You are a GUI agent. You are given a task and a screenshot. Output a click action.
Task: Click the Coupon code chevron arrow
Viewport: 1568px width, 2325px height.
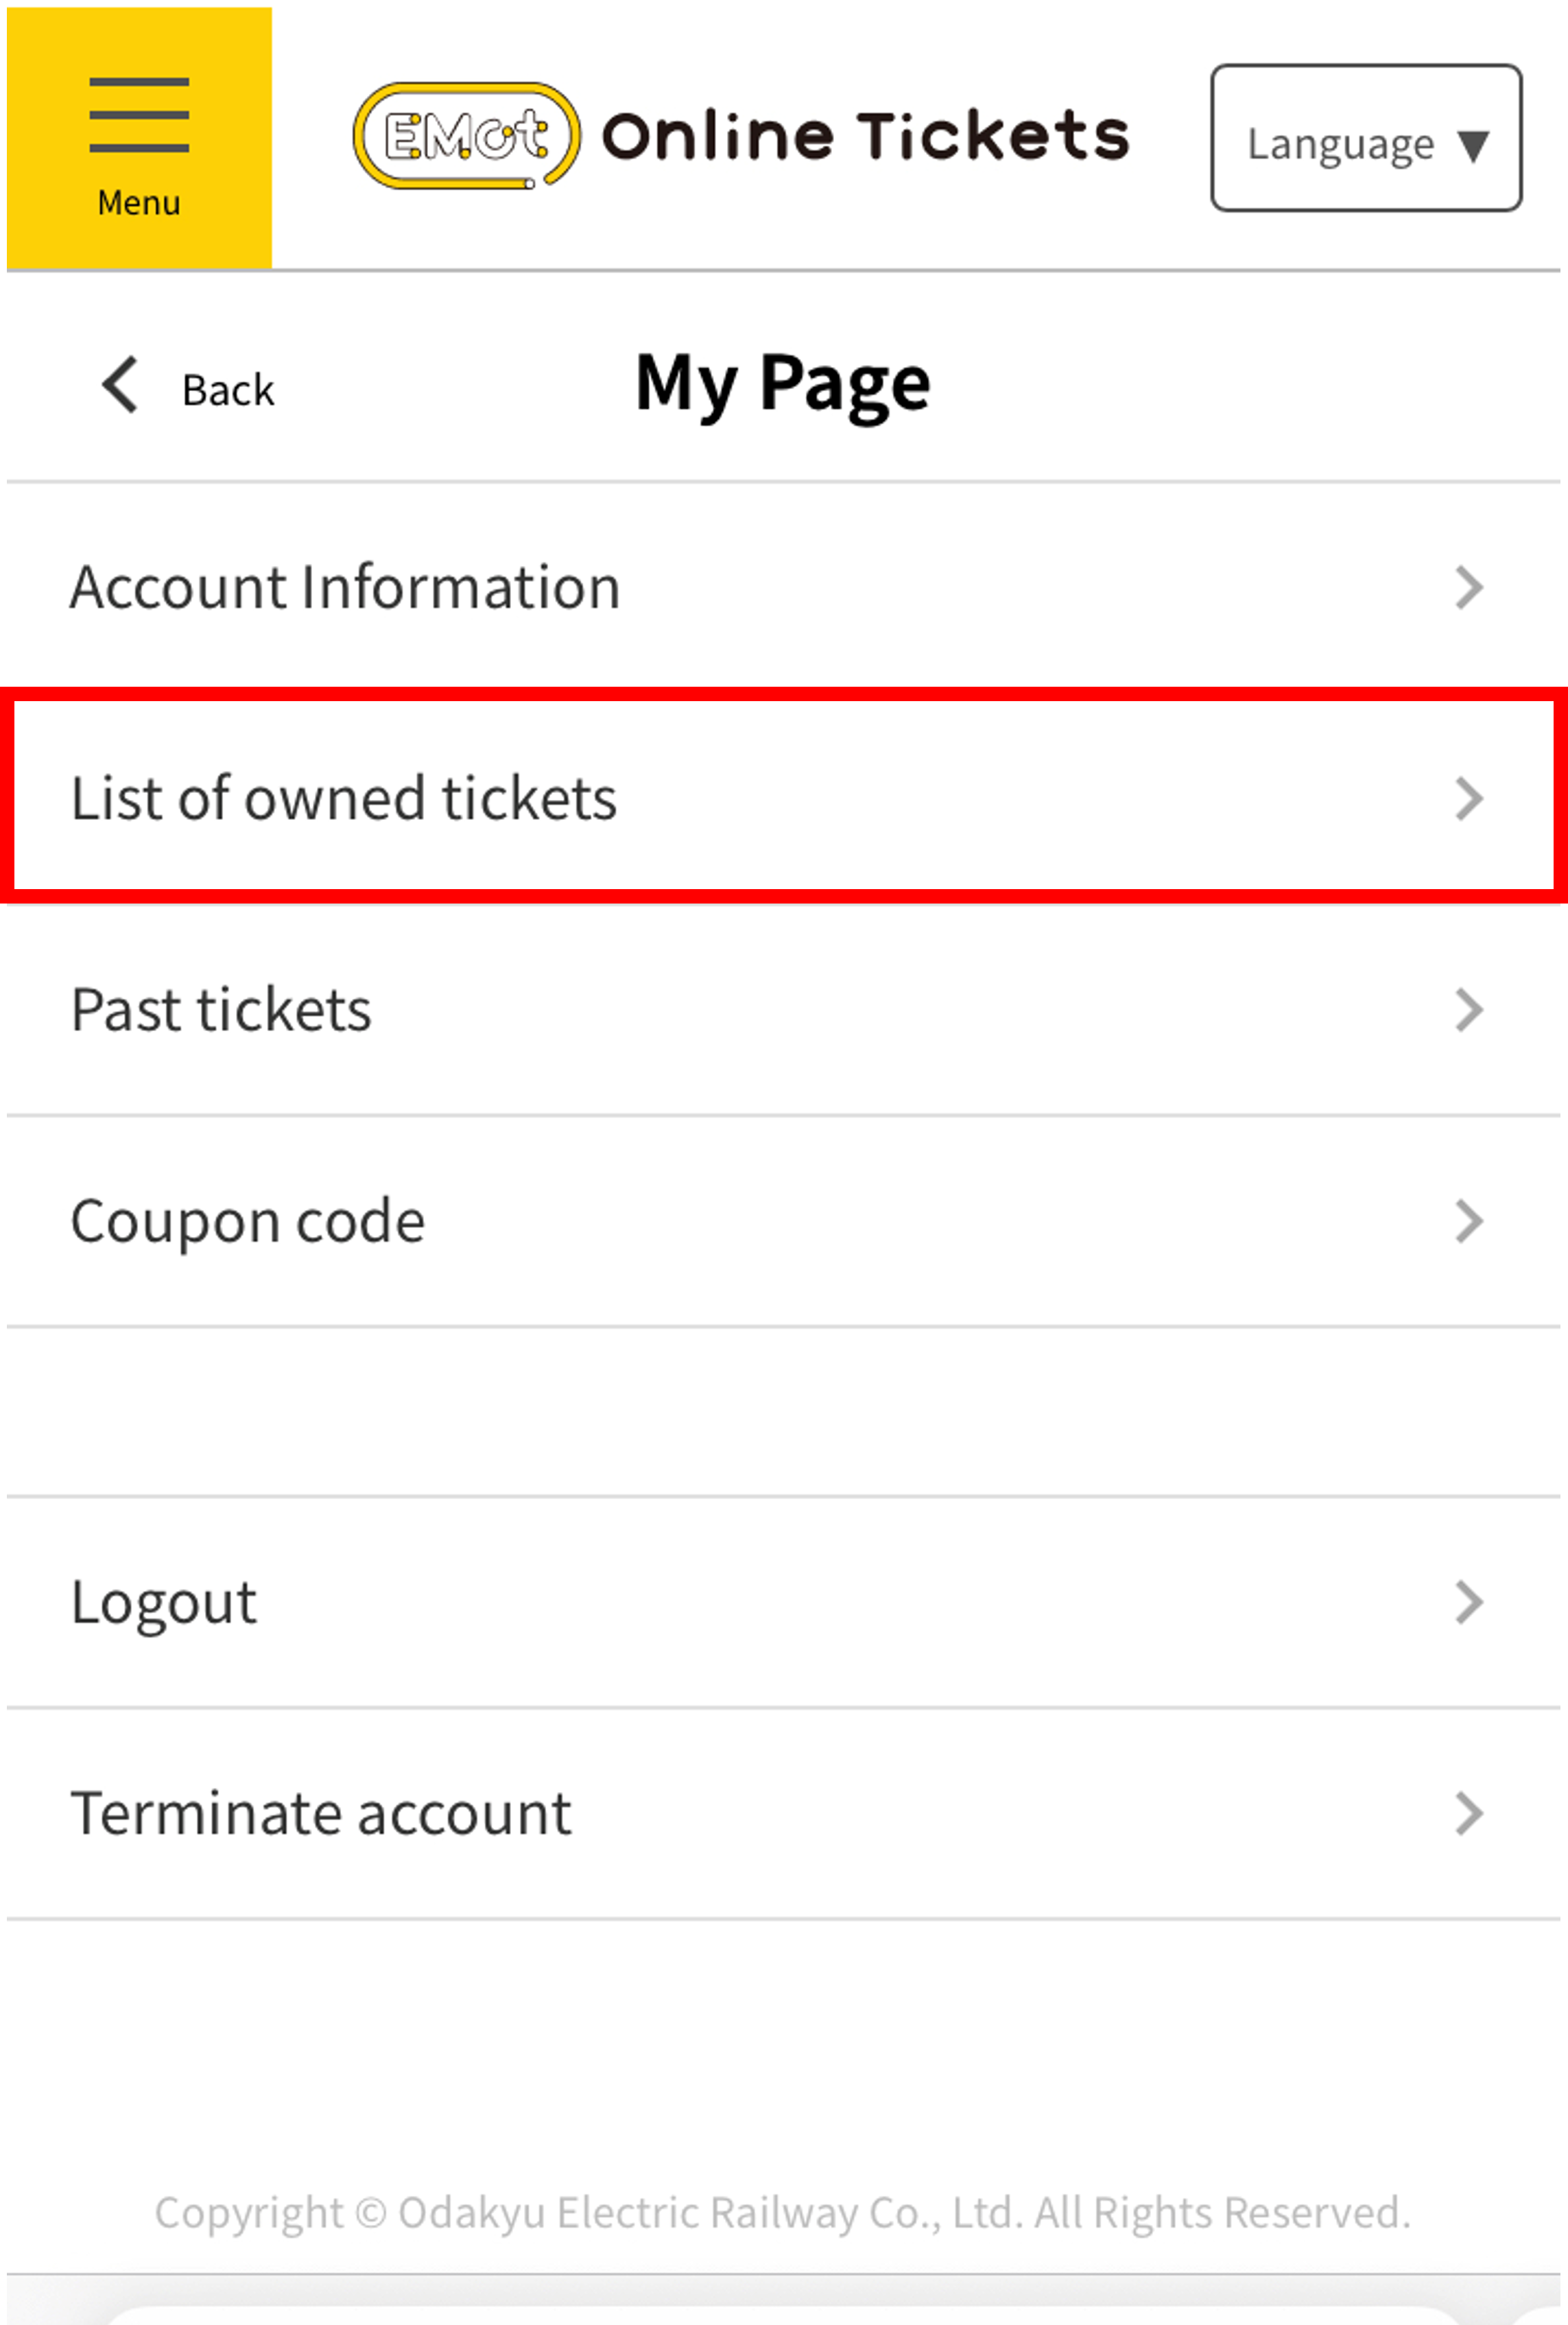(1468, 1221)
